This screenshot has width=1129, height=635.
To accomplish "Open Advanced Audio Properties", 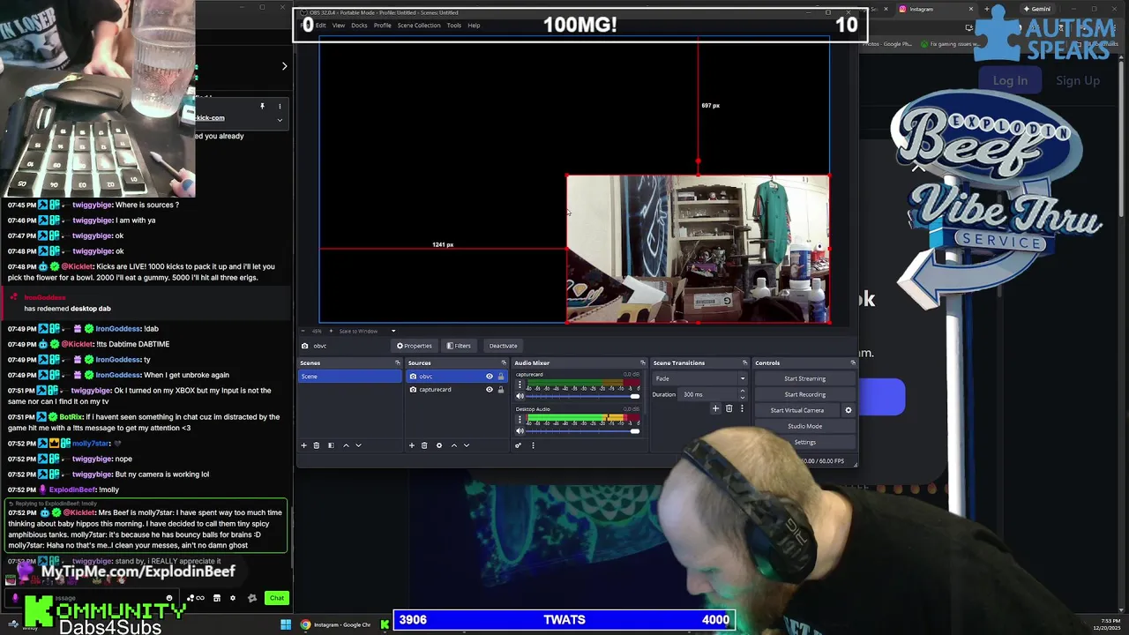I will (x=518, y=445).
